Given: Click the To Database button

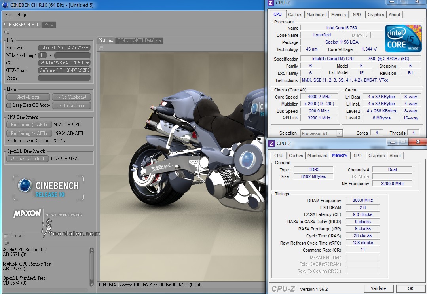Looking at the screenshot, I should (71, 106).
